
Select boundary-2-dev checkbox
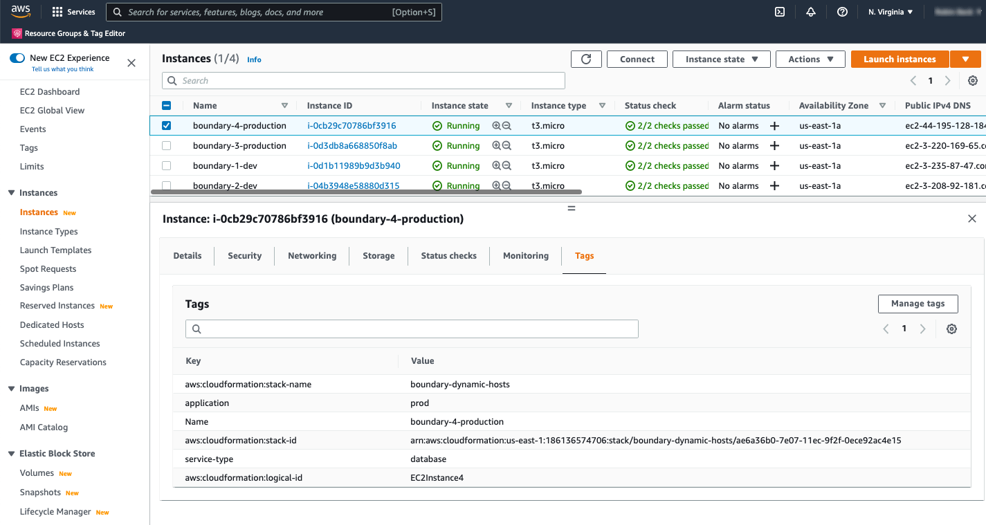[x=166, y=185]
